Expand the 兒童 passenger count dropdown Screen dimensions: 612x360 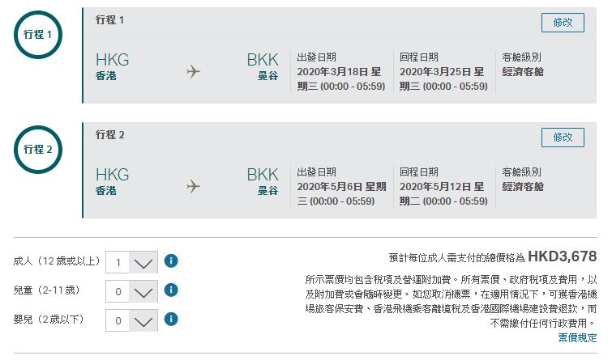[131, 291]
